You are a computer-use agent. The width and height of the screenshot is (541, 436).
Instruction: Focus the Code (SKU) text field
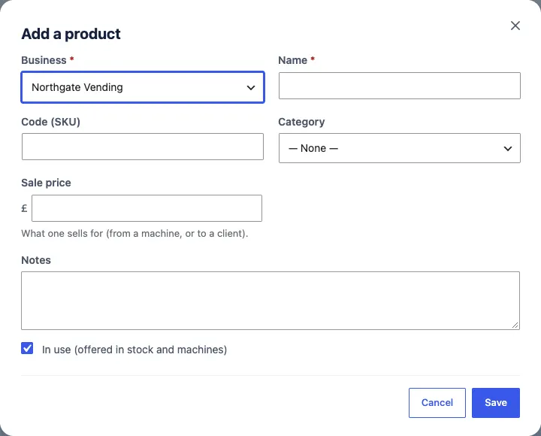pyautogui.click(x=143, y=147)
